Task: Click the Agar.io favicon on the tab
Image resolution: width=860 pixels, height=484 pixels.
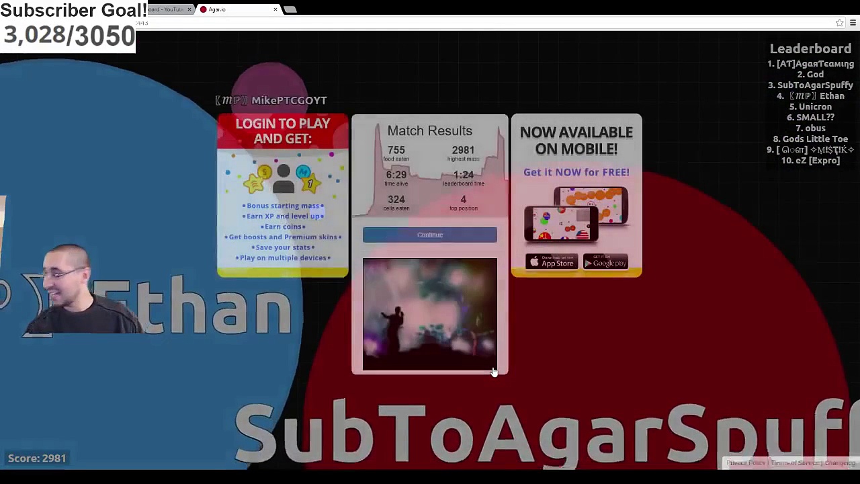Action: (203, 9)
